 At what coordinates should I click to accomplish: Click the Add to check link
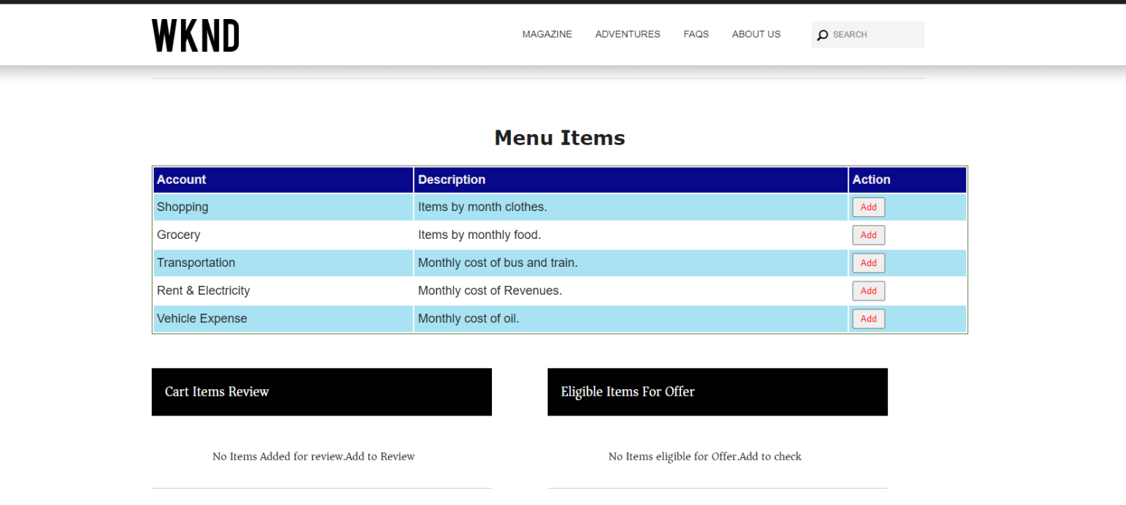770,456
